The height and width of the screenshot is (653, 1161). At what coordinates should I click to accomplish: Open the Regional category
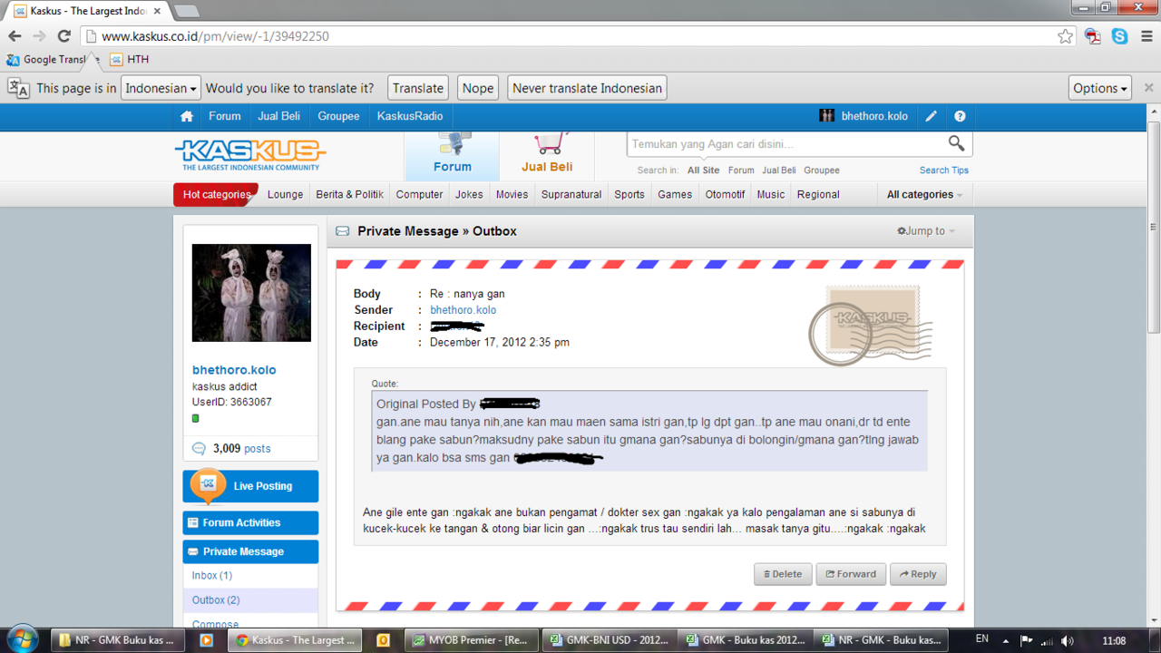[x=818, y=194]
